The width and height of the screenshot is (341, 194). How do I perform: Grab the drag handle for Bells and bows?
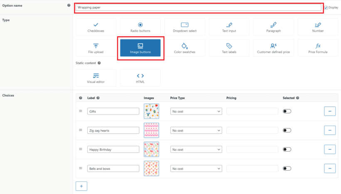(x=81, y=168)
